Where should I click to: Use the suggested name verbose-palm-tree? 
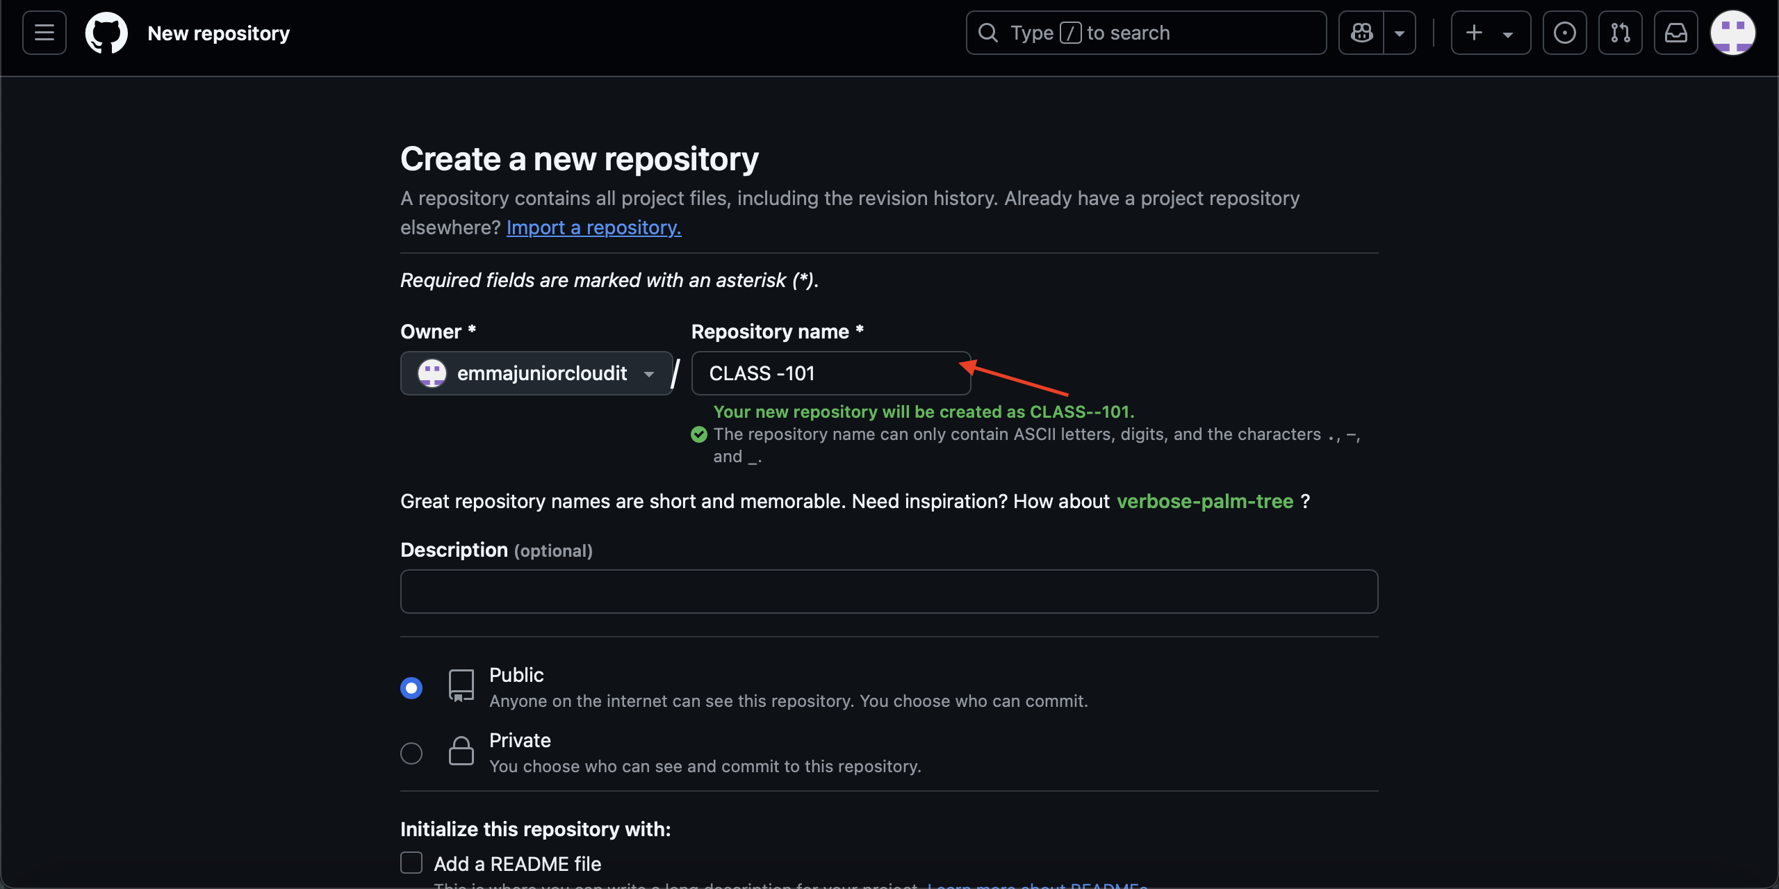pyautogui.click(x=1205, y=501)
